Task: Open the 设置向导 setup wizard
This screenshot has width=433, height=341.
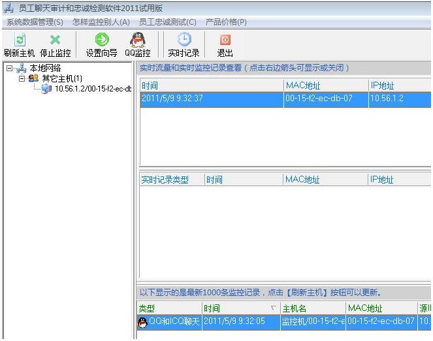Action: [x=101, y=41]
